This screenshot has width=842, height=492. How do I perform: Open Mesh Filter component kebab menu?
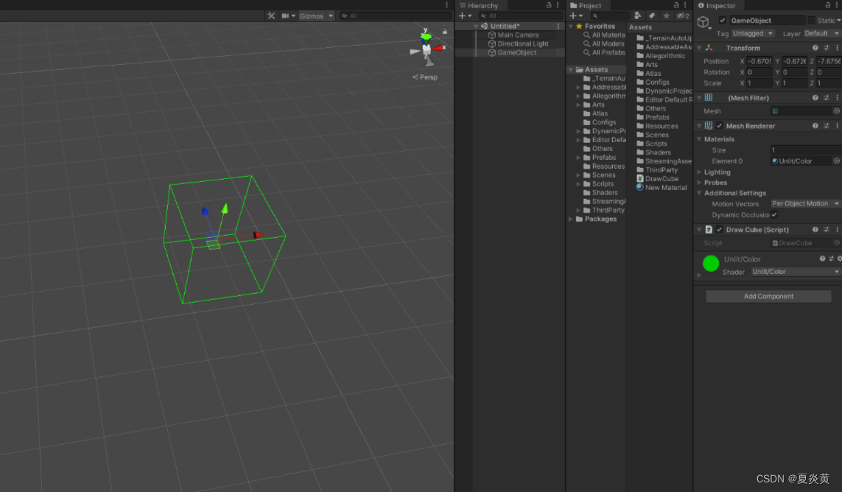(837, 98)
